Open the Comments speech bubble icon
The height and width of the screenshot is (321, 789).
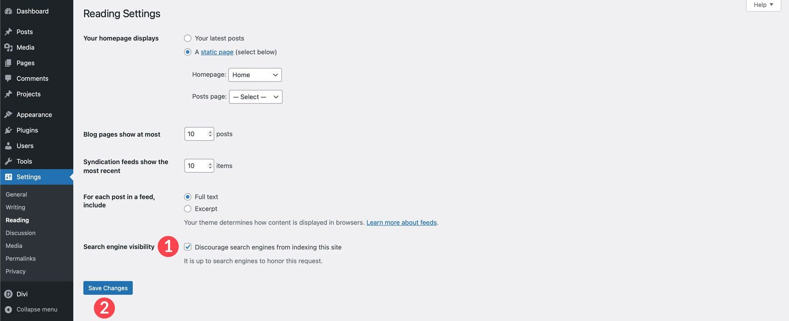9,78
